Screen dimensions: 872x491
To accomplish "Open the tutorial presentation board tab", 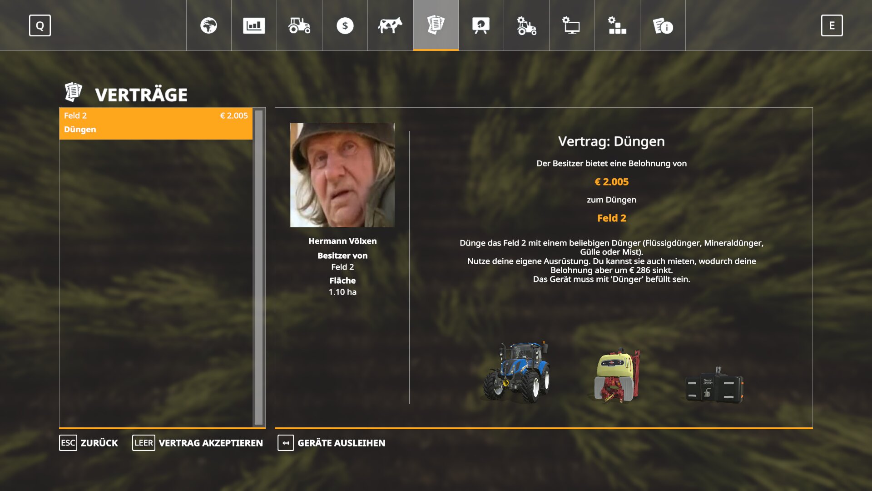I will [481, 25].
